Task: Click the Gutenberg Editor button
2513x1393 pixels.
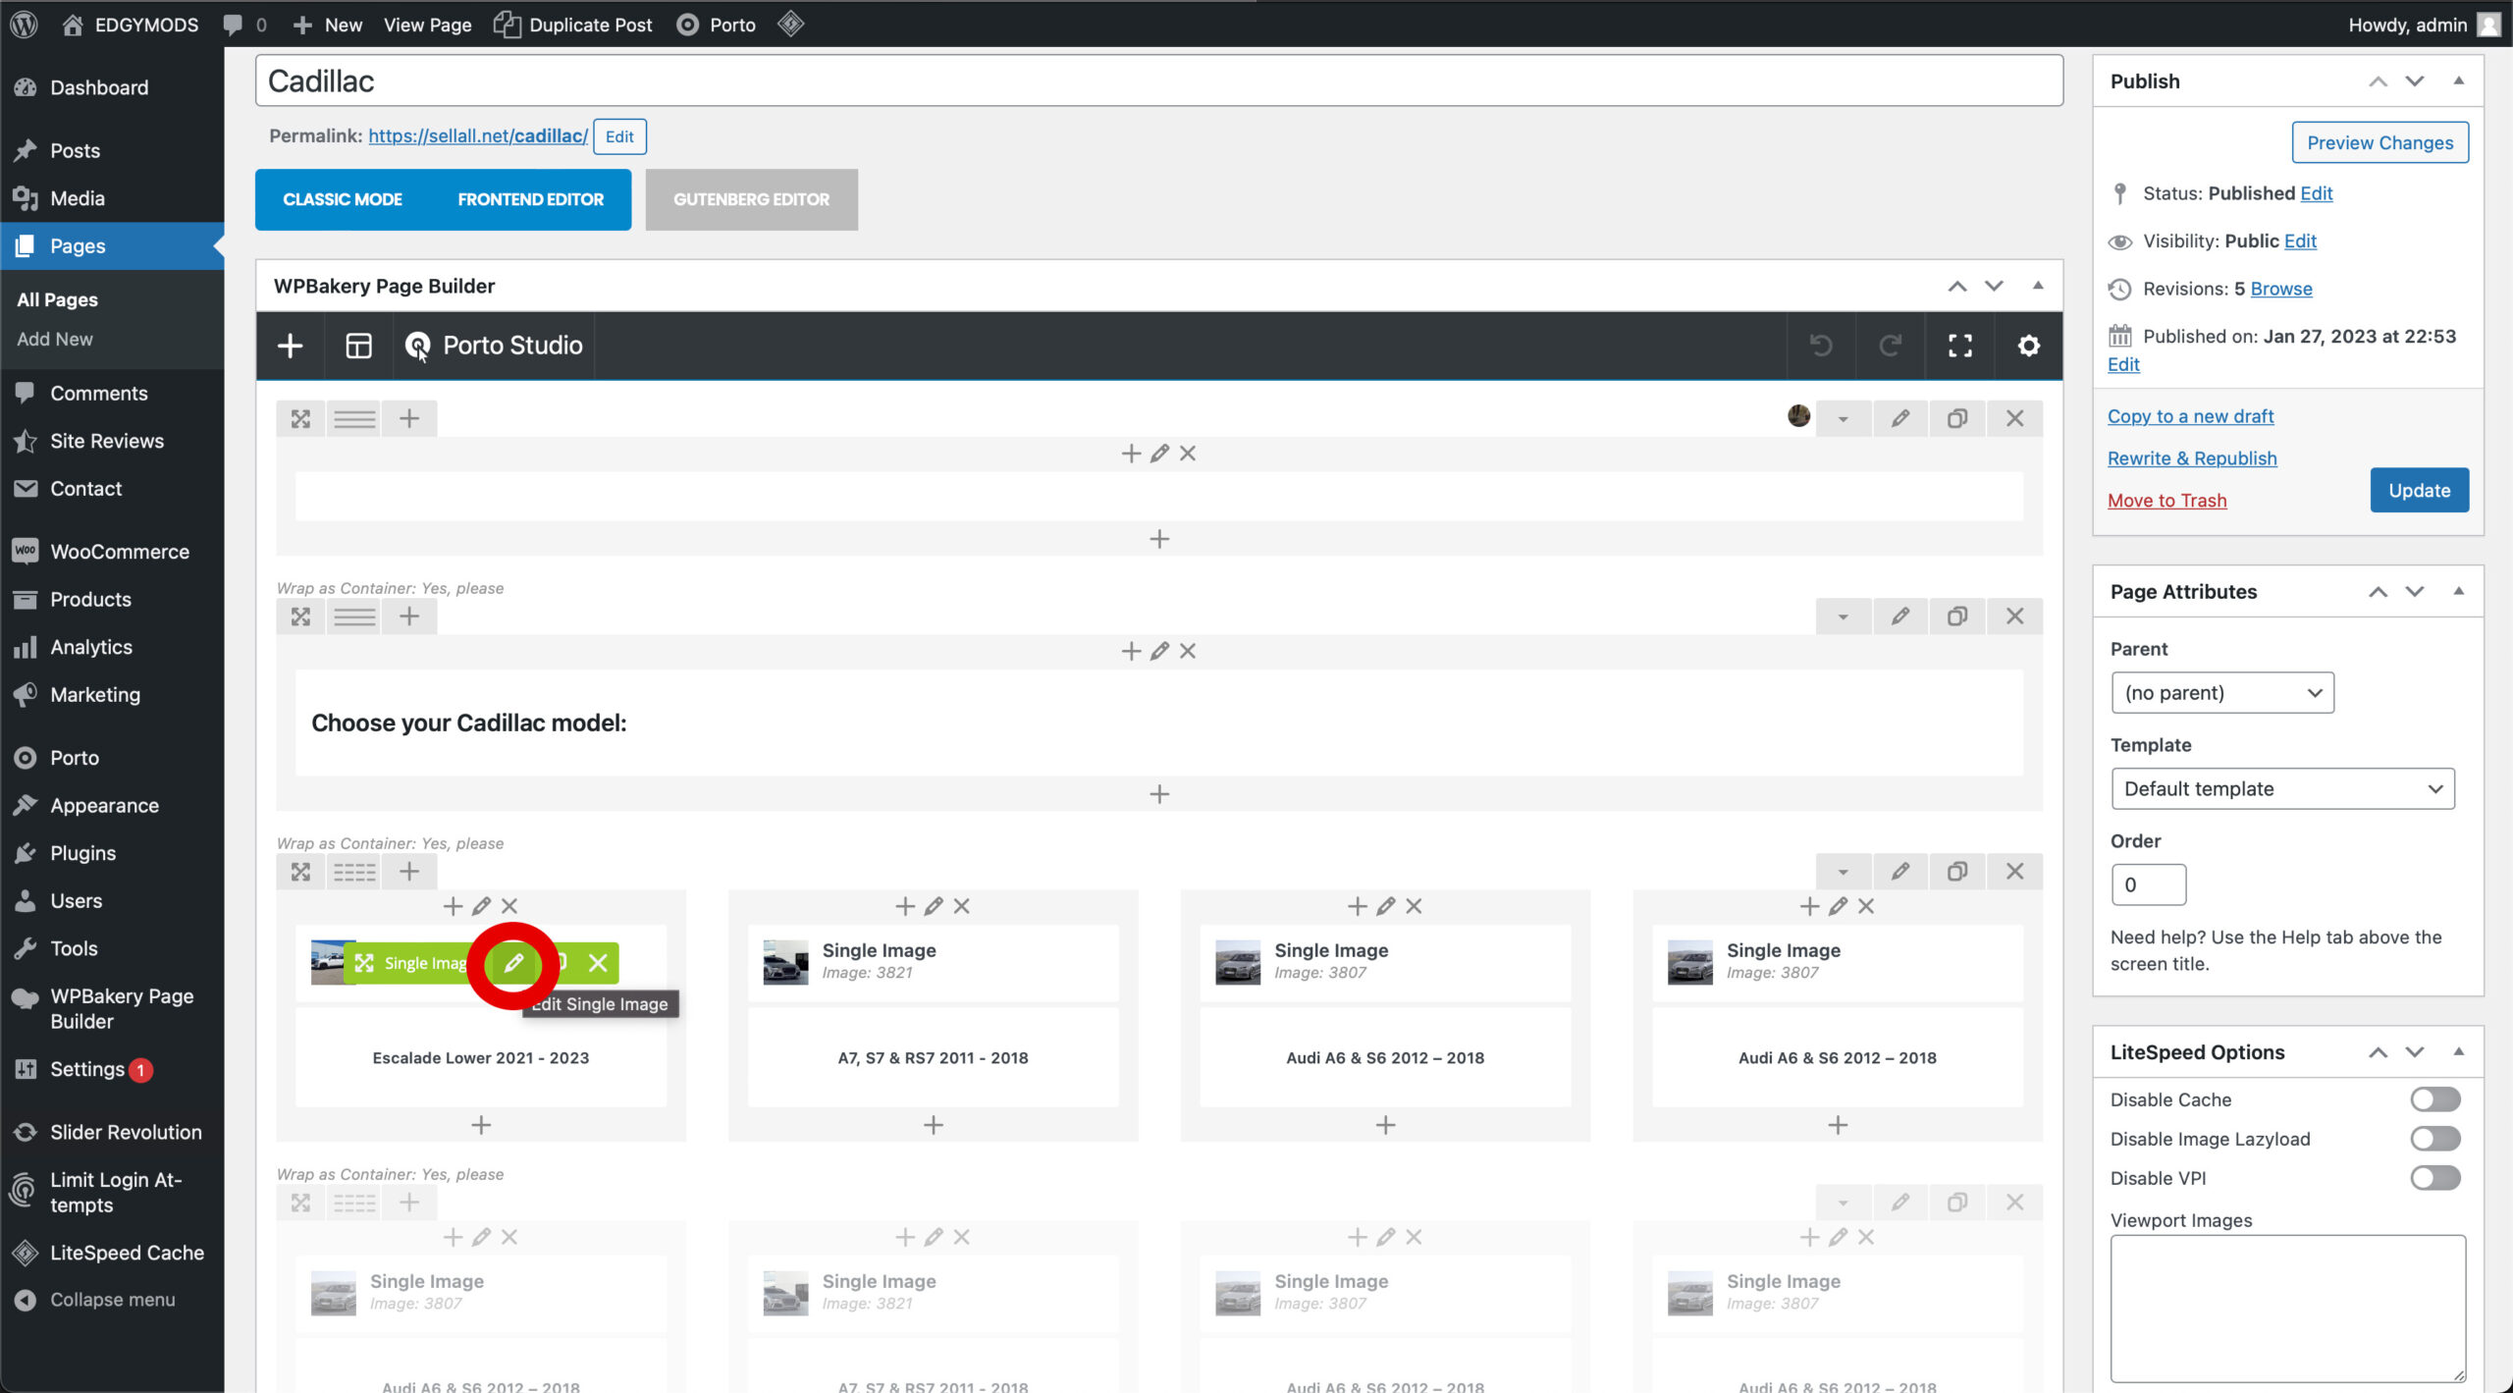Action: pyautogui.click(x=751, y=199)
